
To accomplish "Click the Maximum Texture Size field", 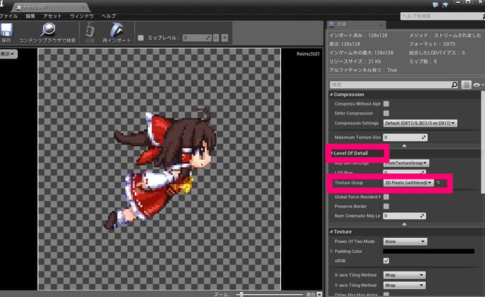I will (x=405, y=137).
